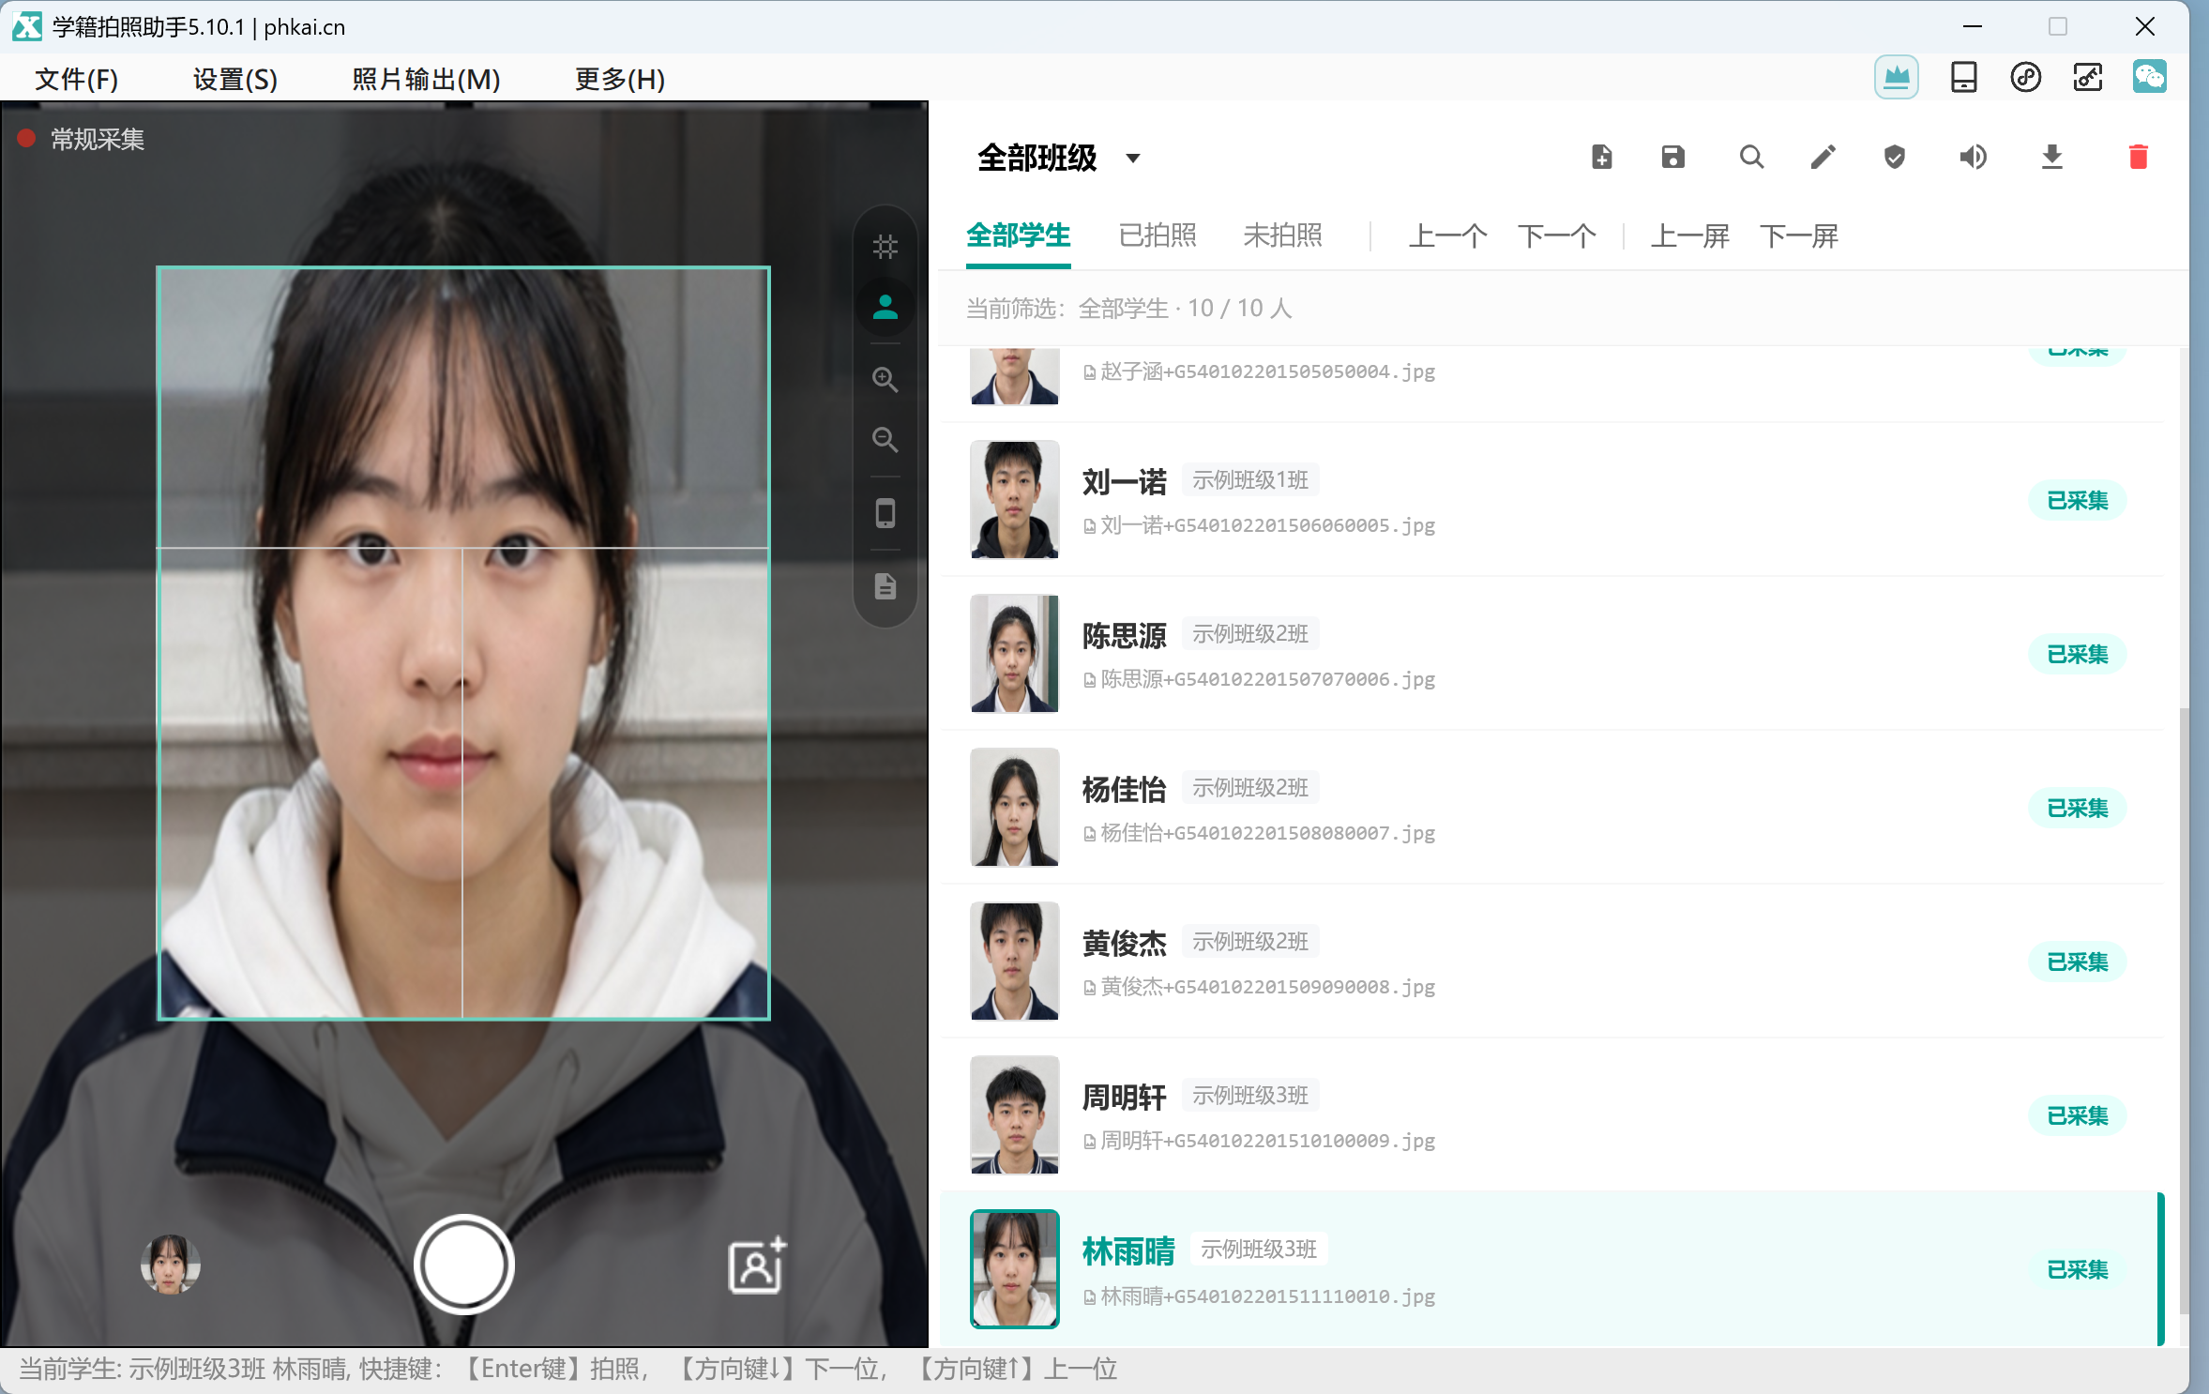
Task: Click the 常规采集 mode label
Action: [98, 140]
